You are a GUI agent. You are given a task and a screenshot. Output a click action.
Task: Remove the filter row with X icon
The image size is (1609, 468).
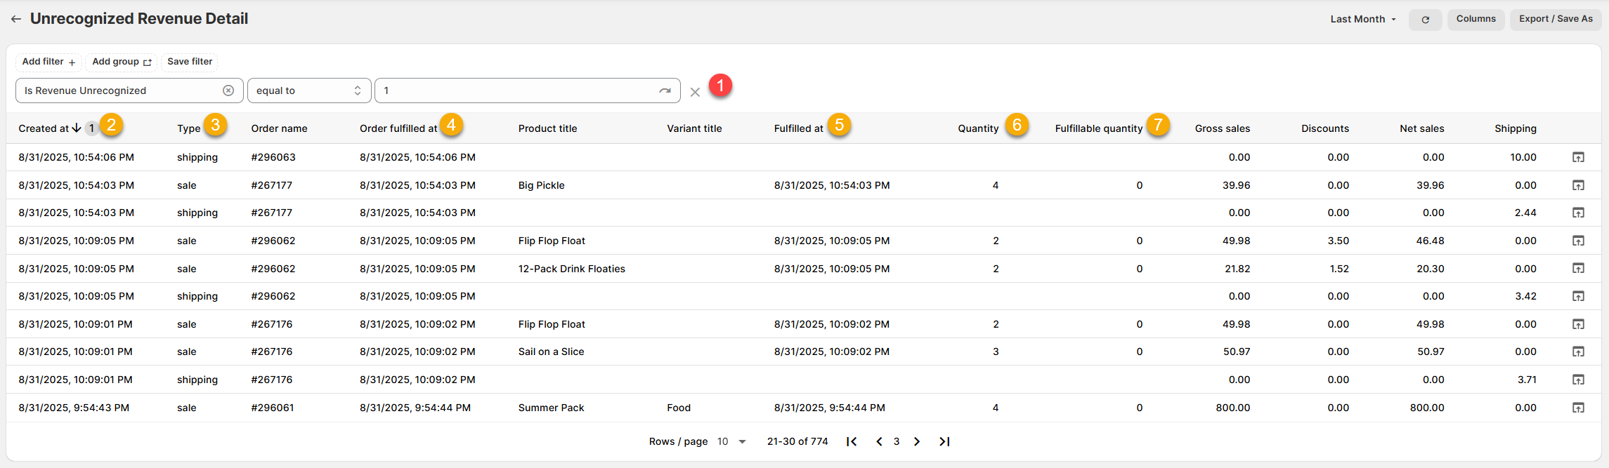click(x=695, y=92)
